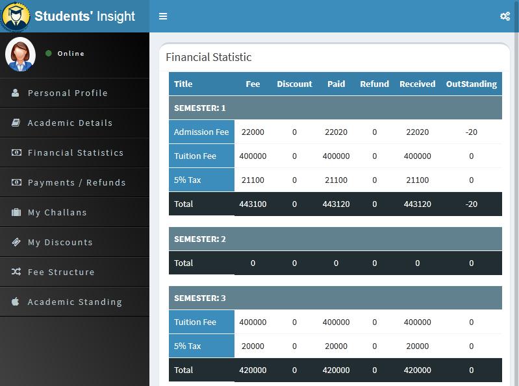
Task: Click the Paid column header
Action: (x=336, y=84)
